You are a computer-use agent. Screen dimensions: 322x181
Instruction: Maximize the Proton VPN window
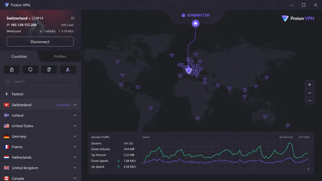pos(303,5)
